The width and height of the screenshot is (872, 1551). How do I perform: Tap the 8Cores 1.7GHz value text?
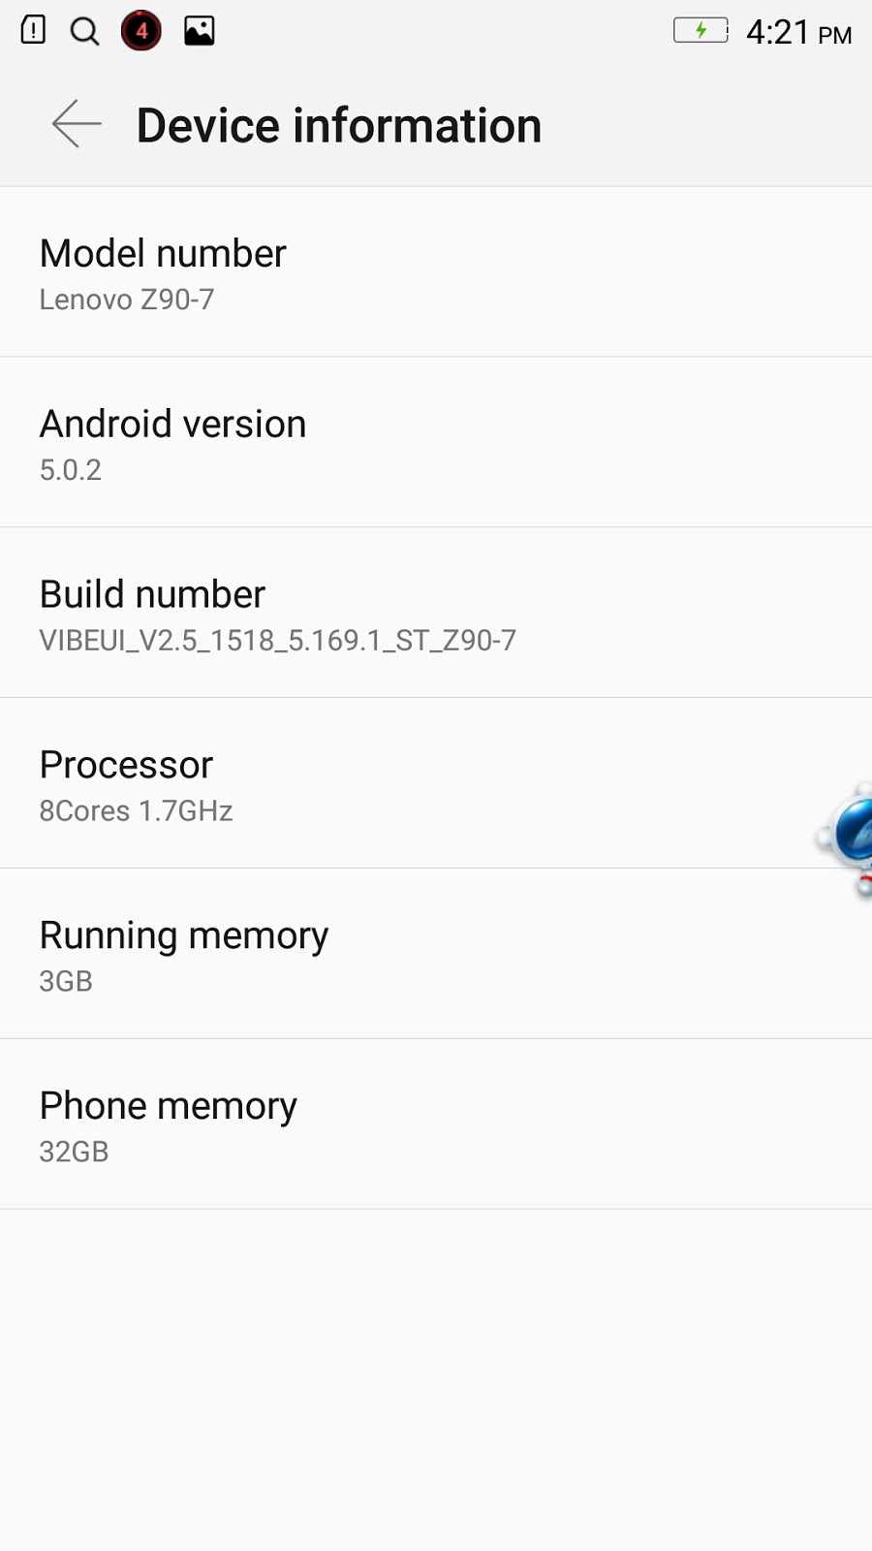pyautogui.click(x=137, y=811)
